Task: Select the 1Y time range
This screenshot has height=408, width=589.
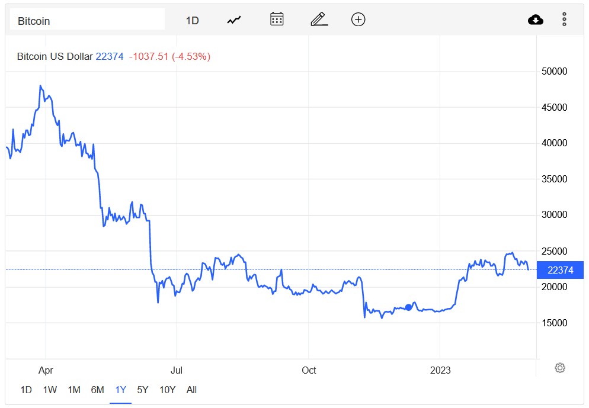Action: (120, 390)
